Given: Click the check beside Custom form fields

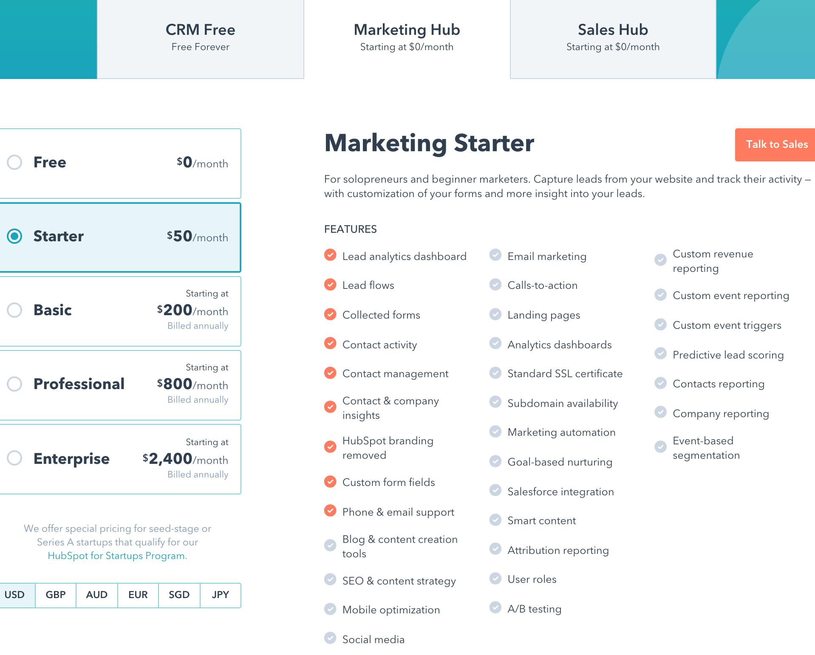Looking at the screenshot, I should coord(330,481).
